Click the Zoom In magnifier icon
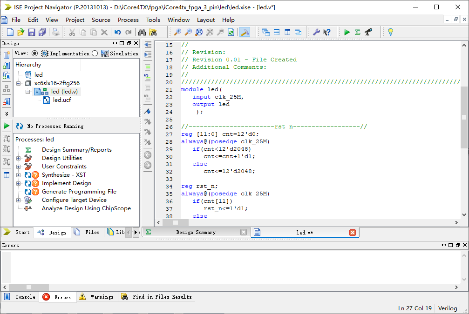 [x=177, y=32]
